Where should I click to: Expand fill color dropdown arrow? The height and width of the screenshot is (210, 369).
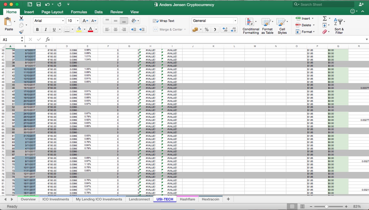(x=84, y=29)
